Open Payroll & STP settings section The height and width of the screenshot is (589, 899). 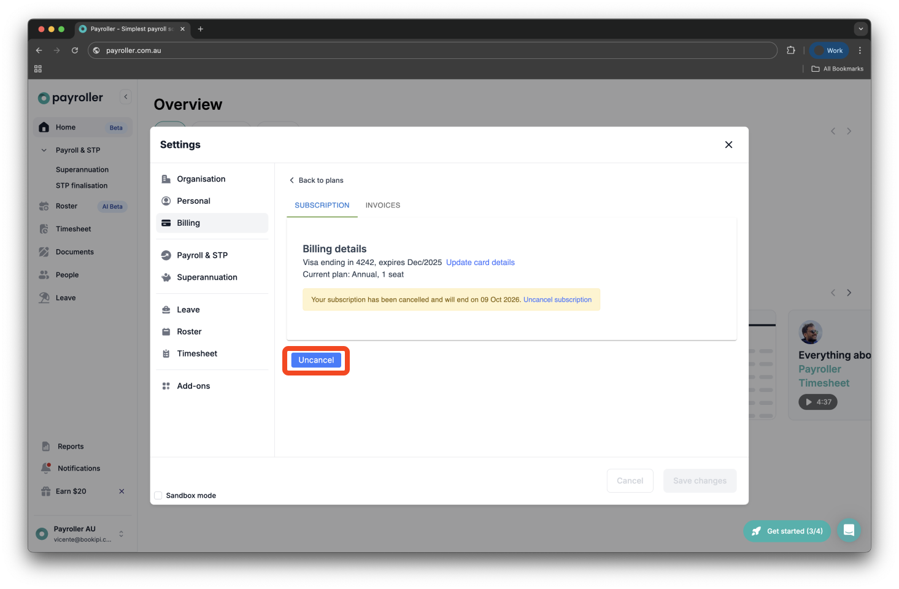pyautogui.click(x=212, y=255)
